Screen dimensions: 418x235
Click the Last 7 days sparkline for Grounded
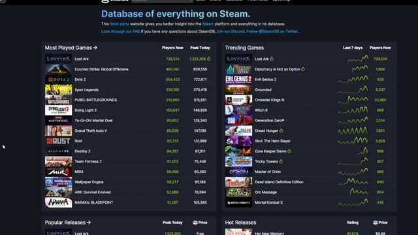pos(353,90)
